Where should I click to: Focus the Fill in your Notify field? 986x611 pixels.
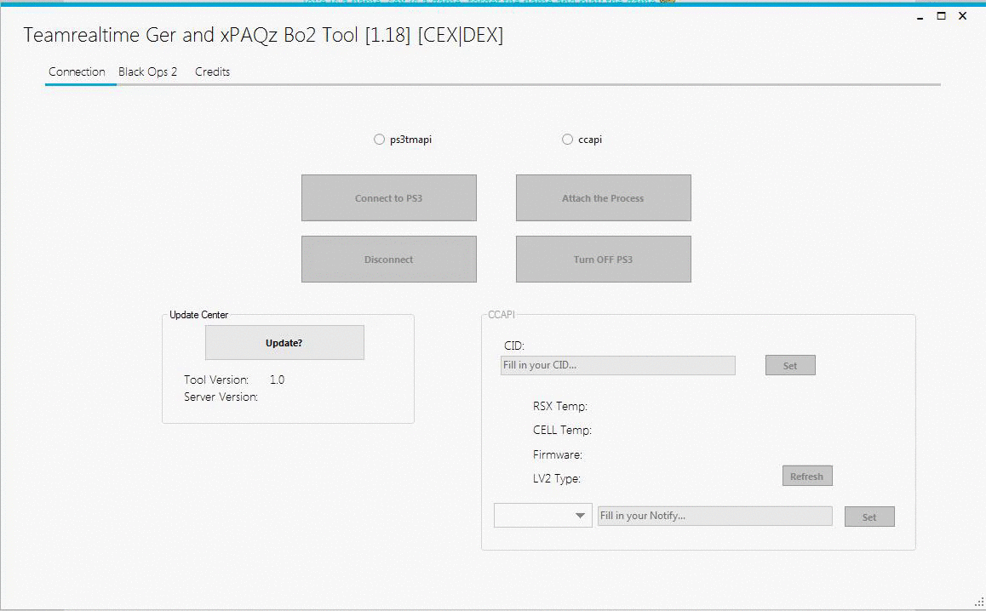coord(714,516)
